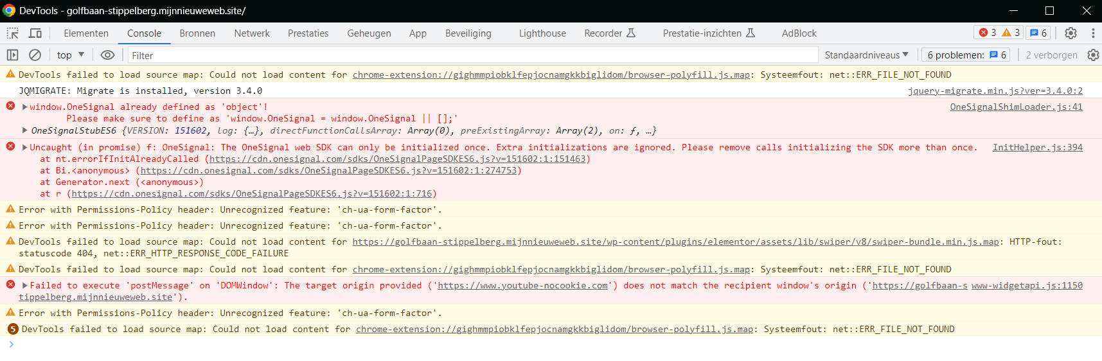Click red error icon beside Uncaught promise error

10,146
